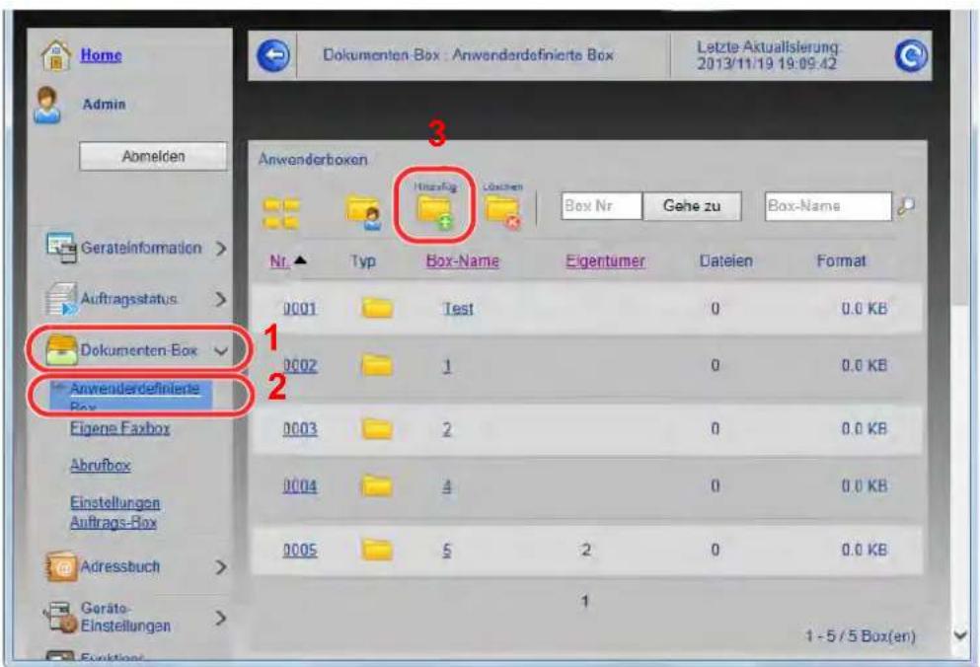Click the '1 - 5 / 5 Box(en)' text
Image resolution: width=980 pixels, height=667 pixels.
861,636
